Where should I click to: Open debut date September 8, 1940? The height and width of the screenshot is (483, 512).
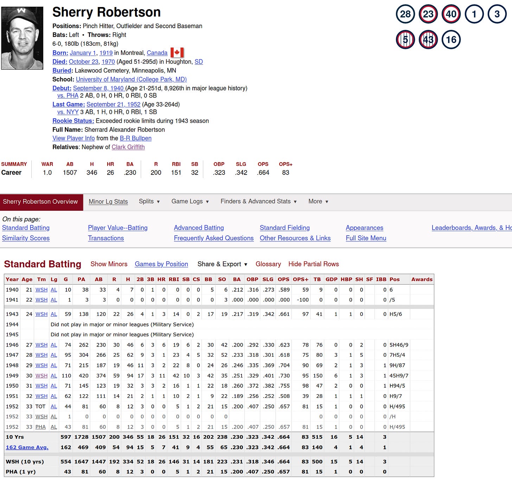(98, 88)
